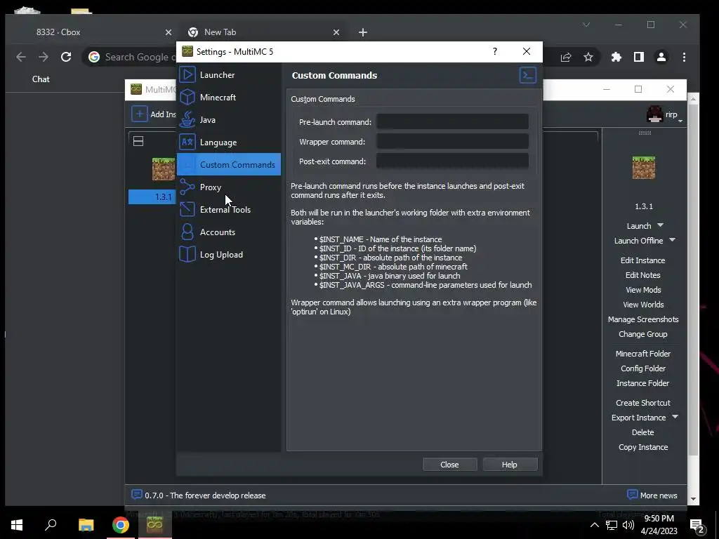Select the Minecraft cube icon in sidebar

pos(187,97)
